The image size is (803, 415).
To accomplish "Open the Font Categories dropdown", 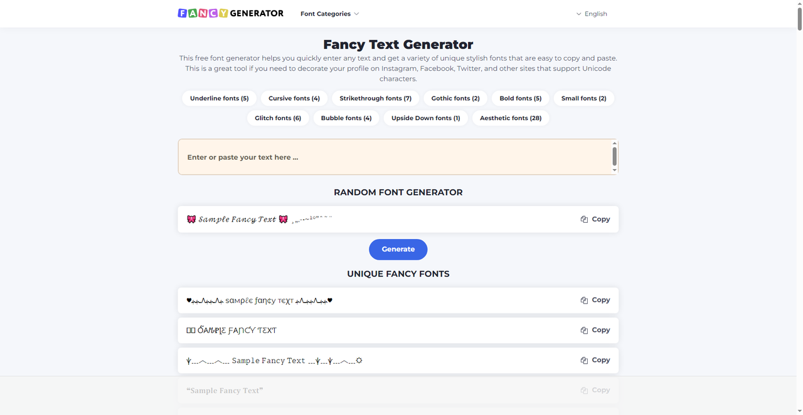I will point(329,14).
